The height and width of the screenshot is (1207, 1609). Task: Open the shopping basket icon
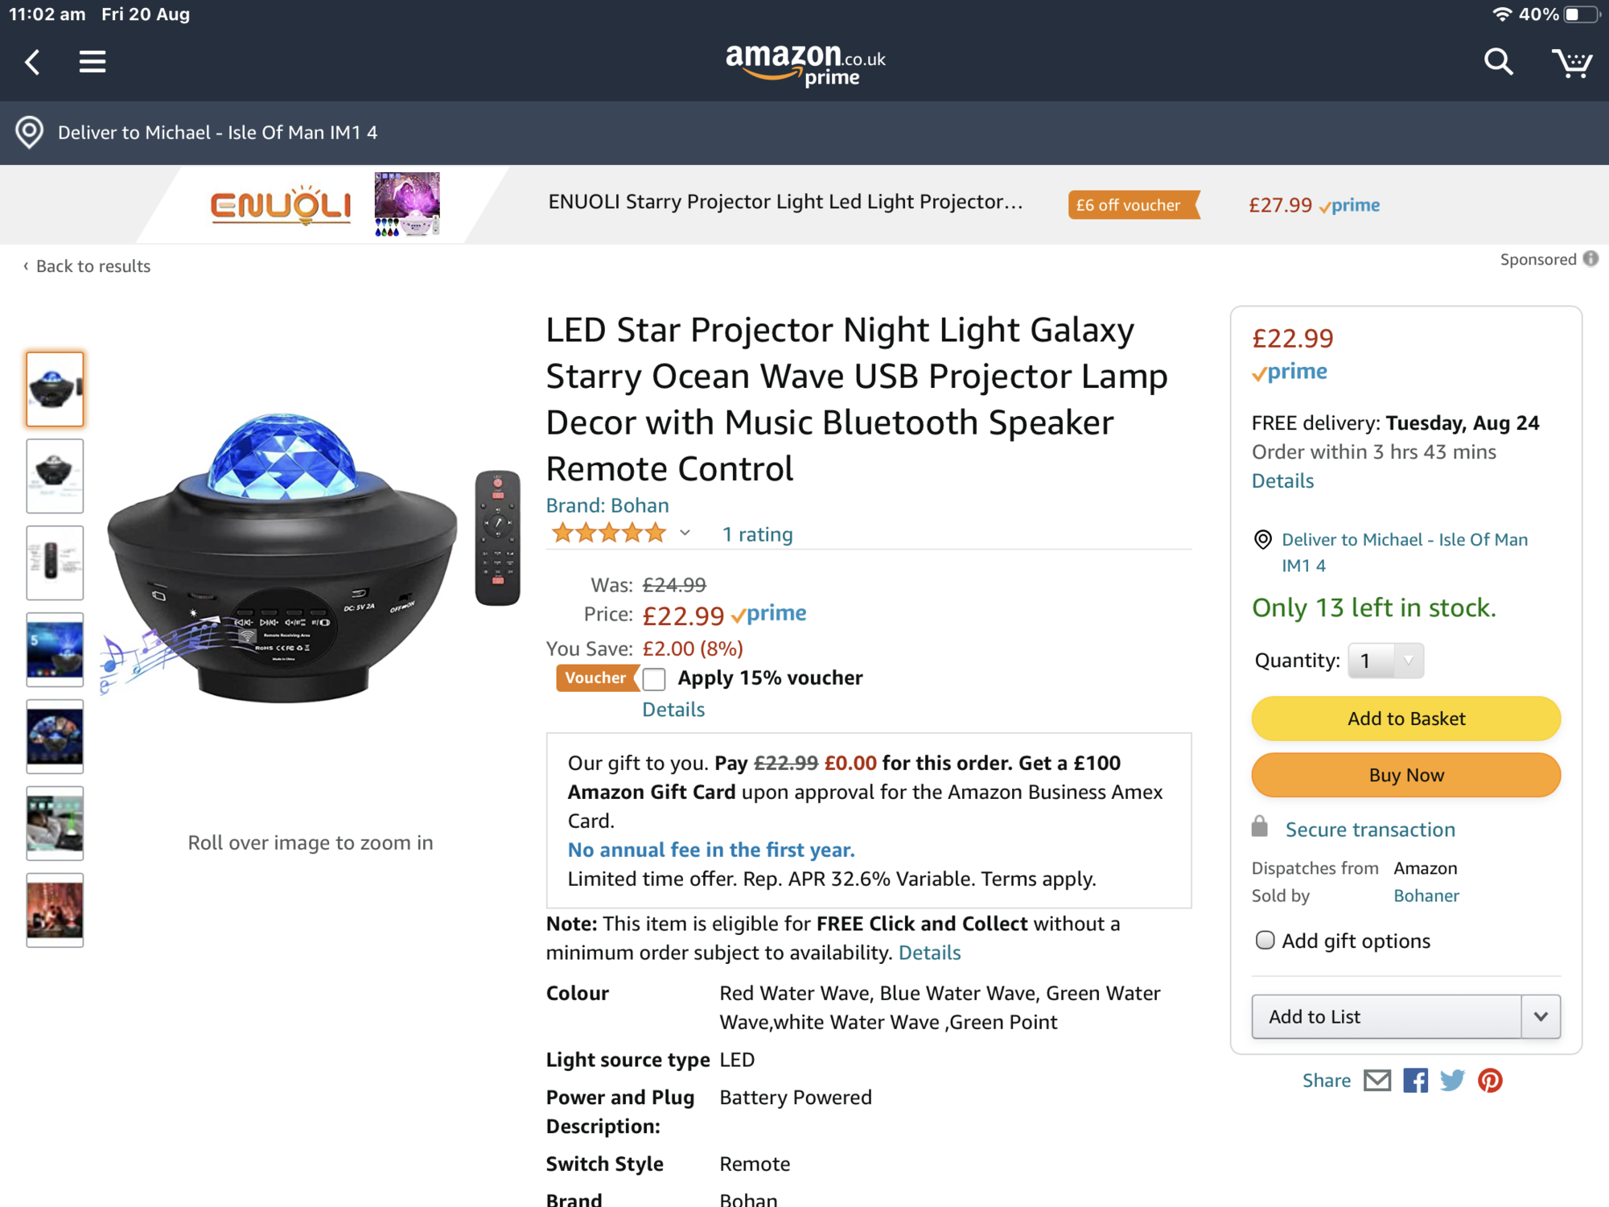tap(1571, 62)
